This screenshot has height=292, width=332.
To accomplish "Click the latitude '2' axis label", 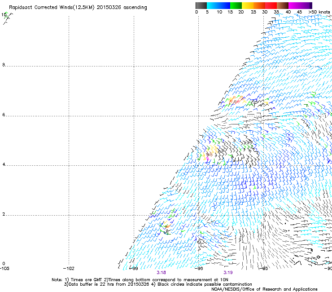I will (4, 214).
